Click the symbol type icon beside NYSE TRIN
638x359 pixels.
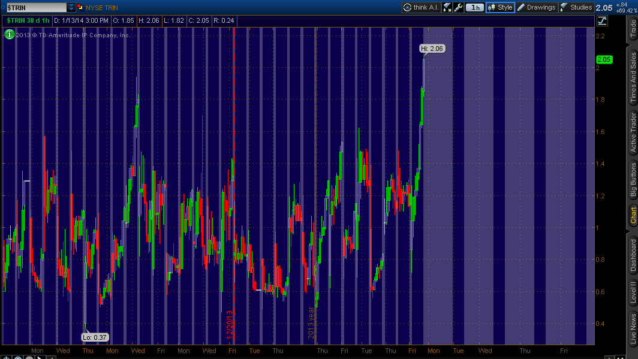(x=80, y=7)
